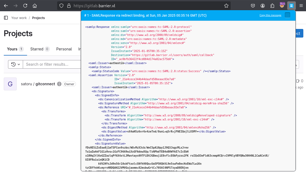View site security info via padlock icon
This screenshot has width=306, height=181.
pos(69,6)
